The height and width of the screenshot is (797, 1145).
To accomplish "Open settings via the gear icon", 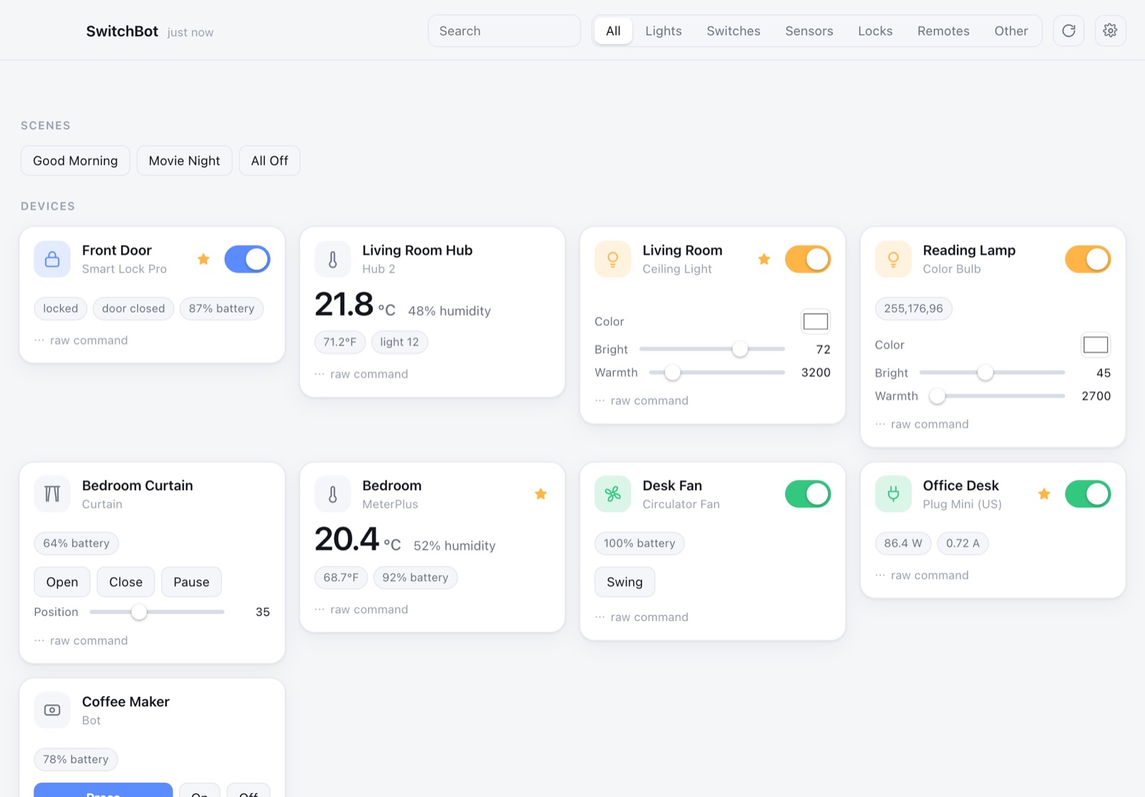I will pyautogui.click(x=1110, y=31).
